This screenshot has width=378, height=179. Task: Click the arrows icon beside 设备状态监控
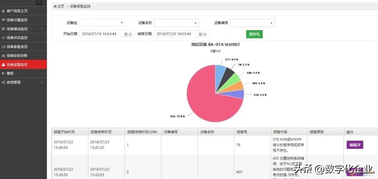click(x=3, y=37)
